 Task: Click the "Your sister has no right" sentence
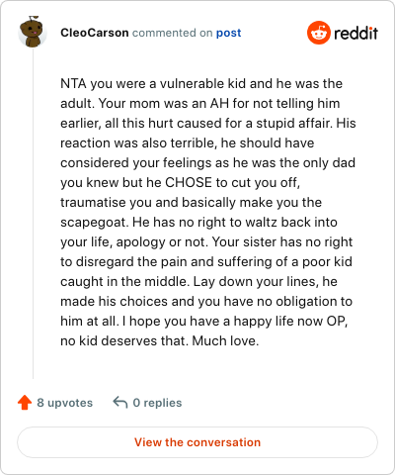(282, 241)
